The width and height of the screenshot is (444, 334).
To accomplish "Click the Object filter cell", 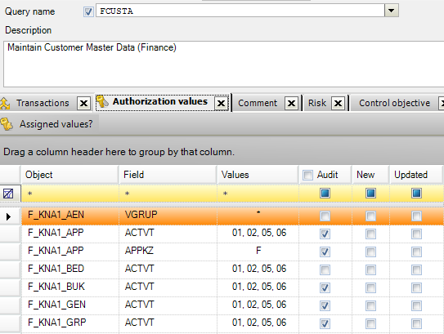I will (70, 194).
